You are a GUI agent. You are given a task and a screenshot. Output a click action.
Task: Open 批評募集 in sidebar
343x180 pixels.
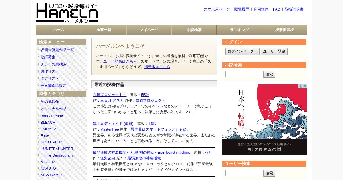pyautogui.click(x=48, y=57)
